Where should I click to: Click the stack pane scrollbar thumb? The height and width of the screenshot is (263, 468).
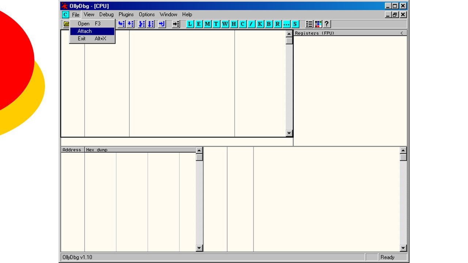point(403,157)
